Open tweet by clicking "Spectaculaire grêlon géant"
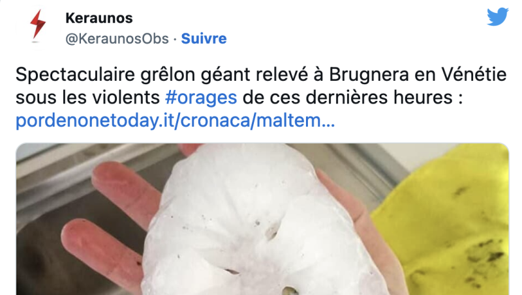 pyautogui.click(x=106, y=75)
